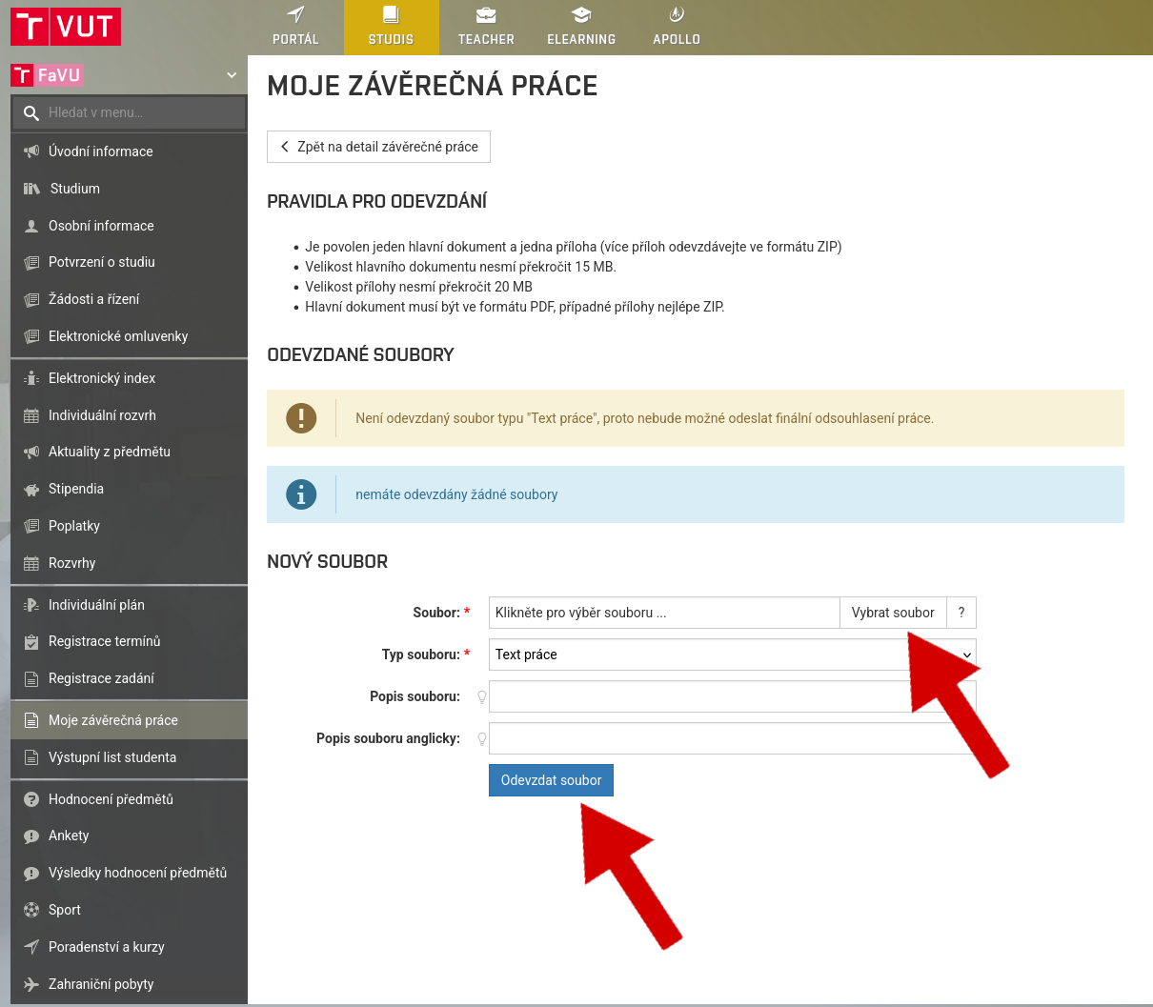Image resolution: width=1153 pixels, height=1007 pixels.
Task: Click the FaVU faculty label
Action: coord(47,75)
